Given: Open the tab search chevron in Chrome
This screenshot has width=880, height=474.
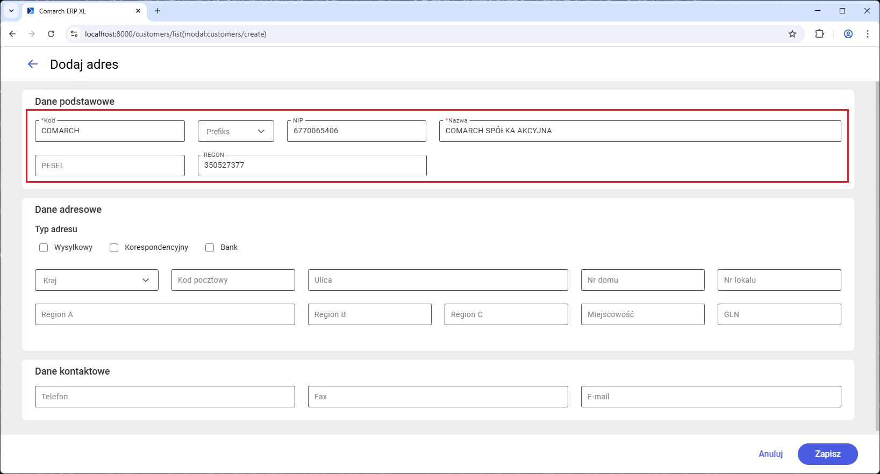Looking at the screenshot, I should point(11,11).
